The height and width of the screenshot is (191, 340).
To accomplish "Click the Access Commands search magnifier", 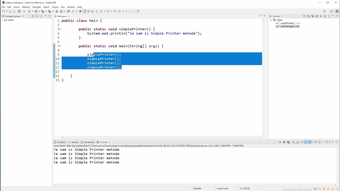I will [325, 11].
